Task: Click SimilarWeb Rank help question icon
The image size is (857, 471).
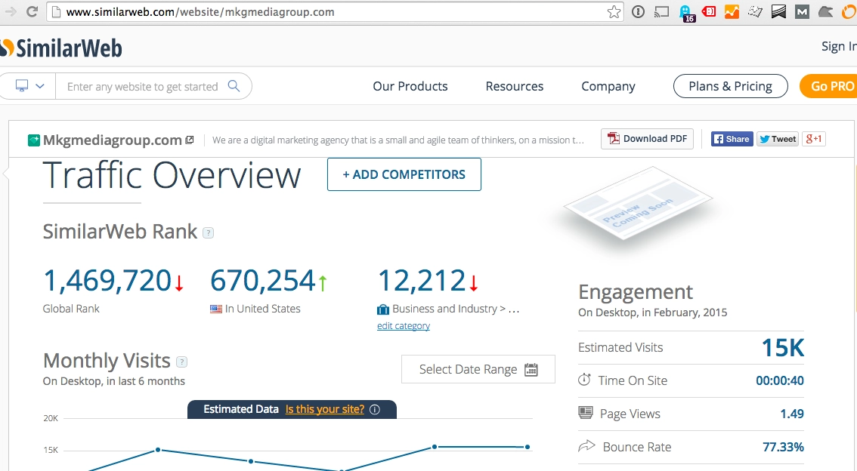Action: (x=209, y=233)
